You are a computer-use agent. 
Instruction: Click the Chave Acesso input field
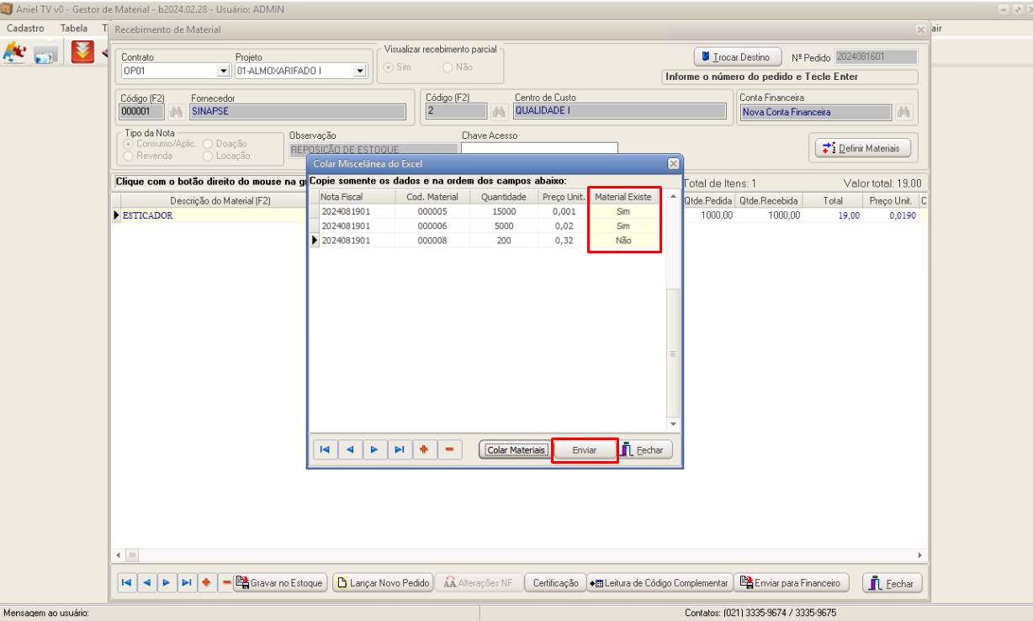pyautogui.click(x=538, y=149)
